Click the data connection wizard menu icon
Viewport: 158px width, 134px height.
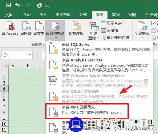click(54, 128)
